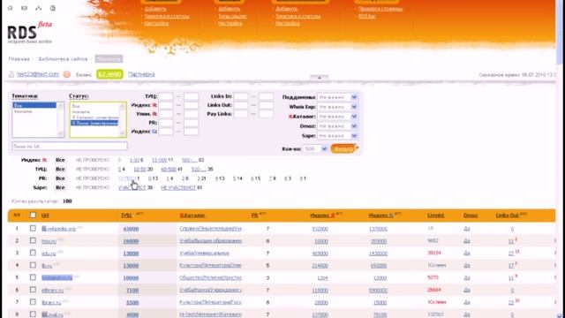Tick the checkbox for wikipedia.org row

[x=33, y=228]
